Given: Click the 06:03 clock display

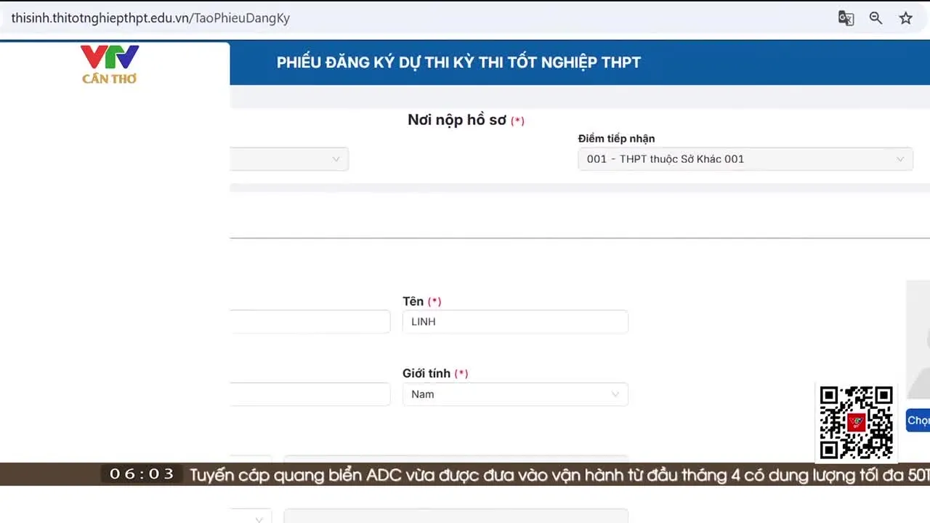Looking at the screenshot, I should 142,474.
